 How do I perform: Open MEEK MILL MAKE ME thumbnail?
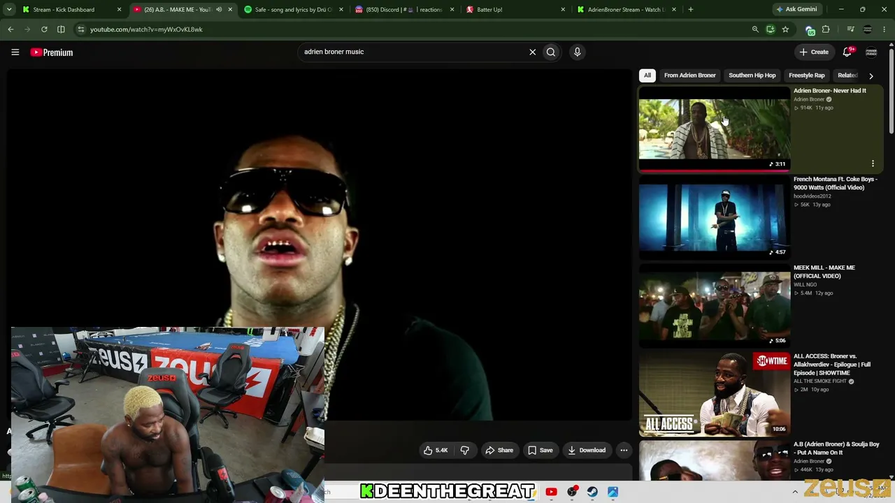pyautogui.click(x=714, y=306)
